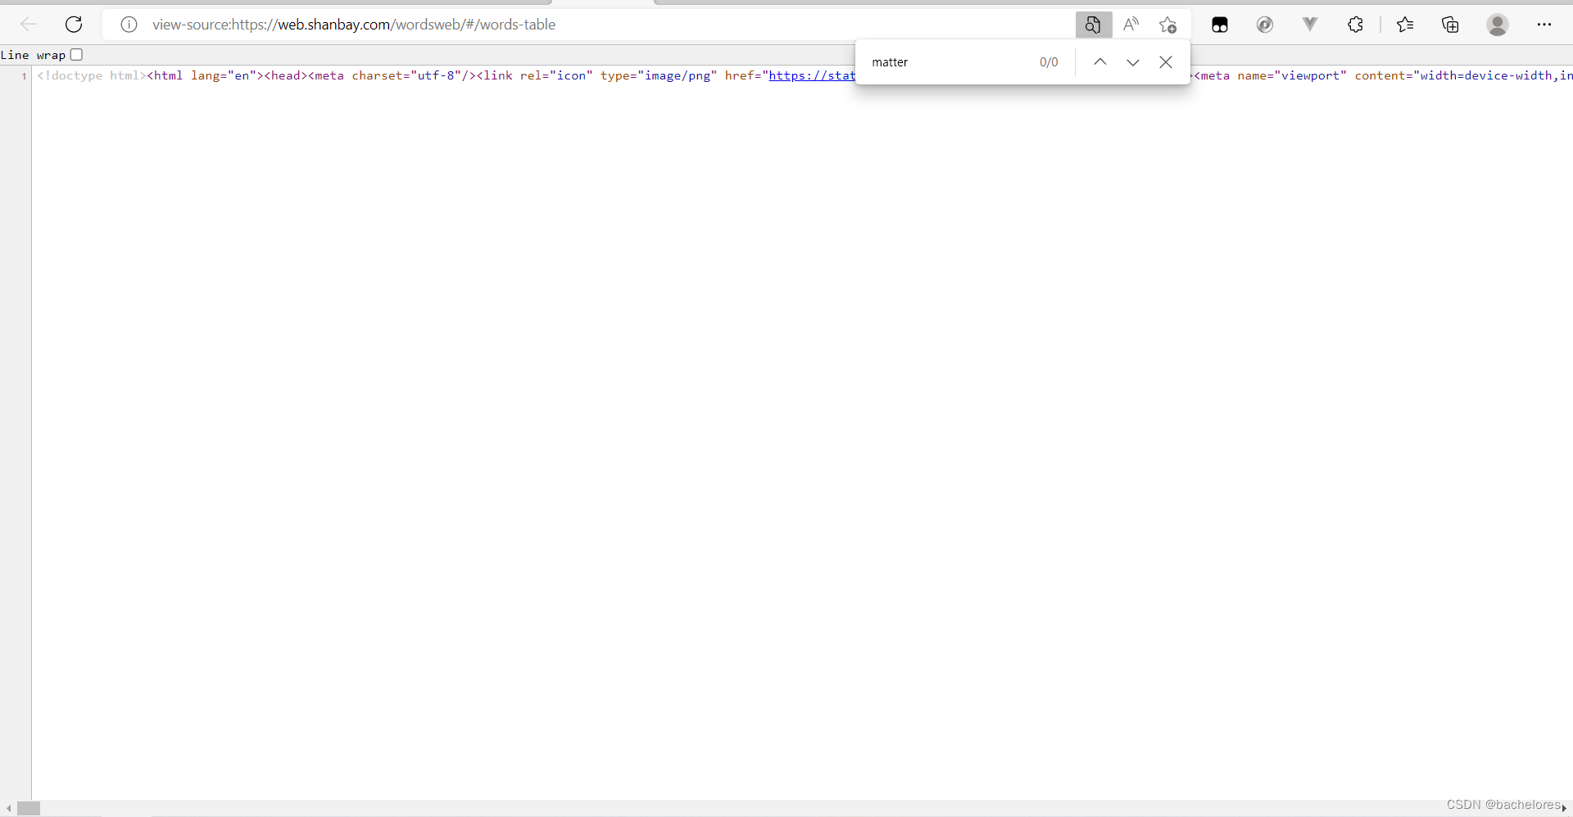Screen dimensions: 1573x817
Task: Click the 'image/png' type attribute text
Action: (x=678, y=75)
